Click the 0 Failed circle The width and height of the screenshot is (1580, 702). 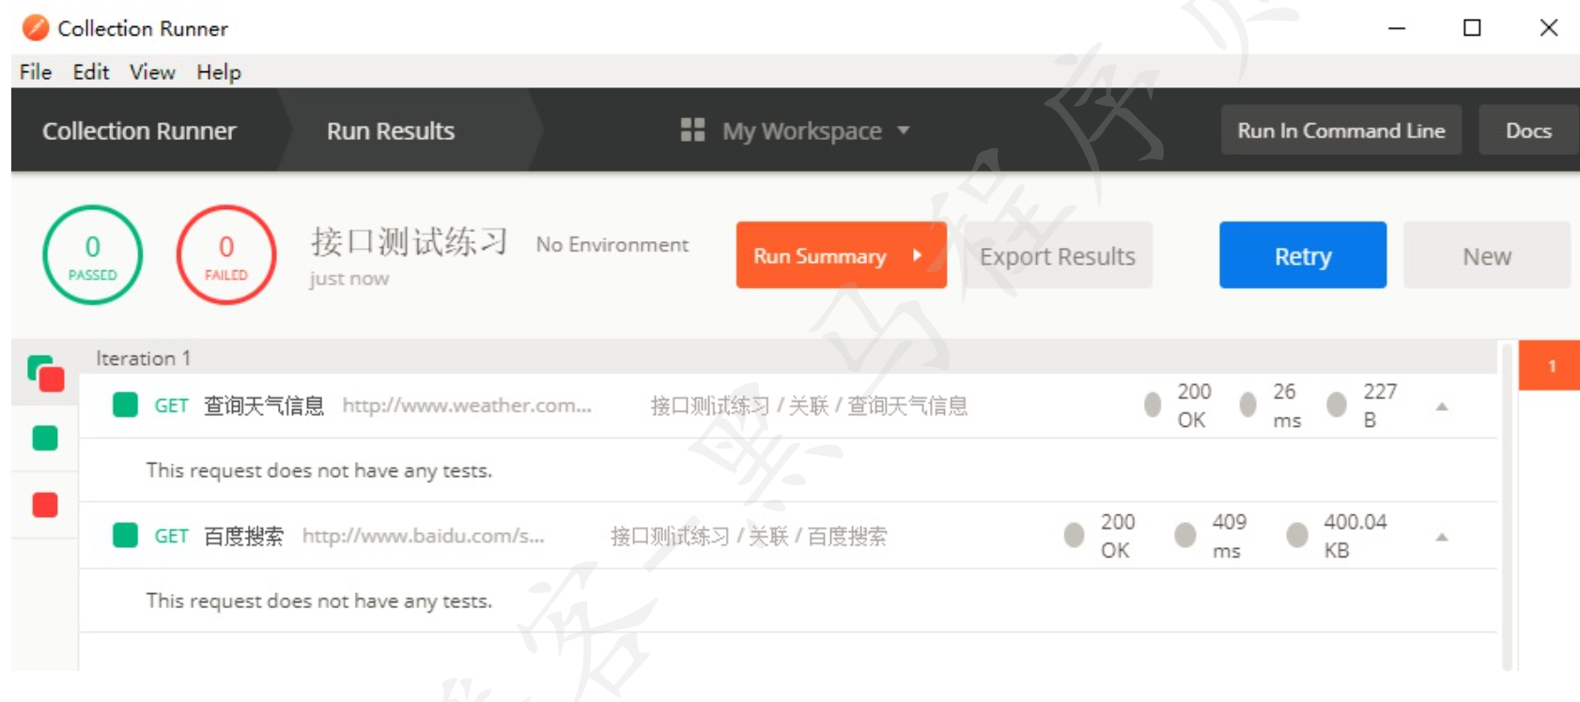point(226,255)
